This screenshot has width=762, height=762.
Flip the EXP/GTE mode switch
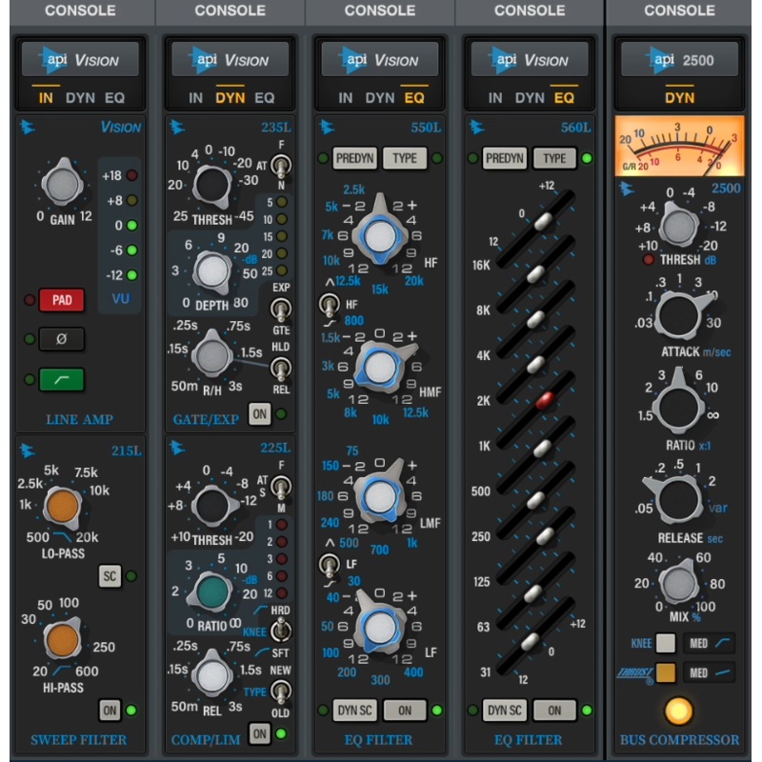click(x=281, y=309)
